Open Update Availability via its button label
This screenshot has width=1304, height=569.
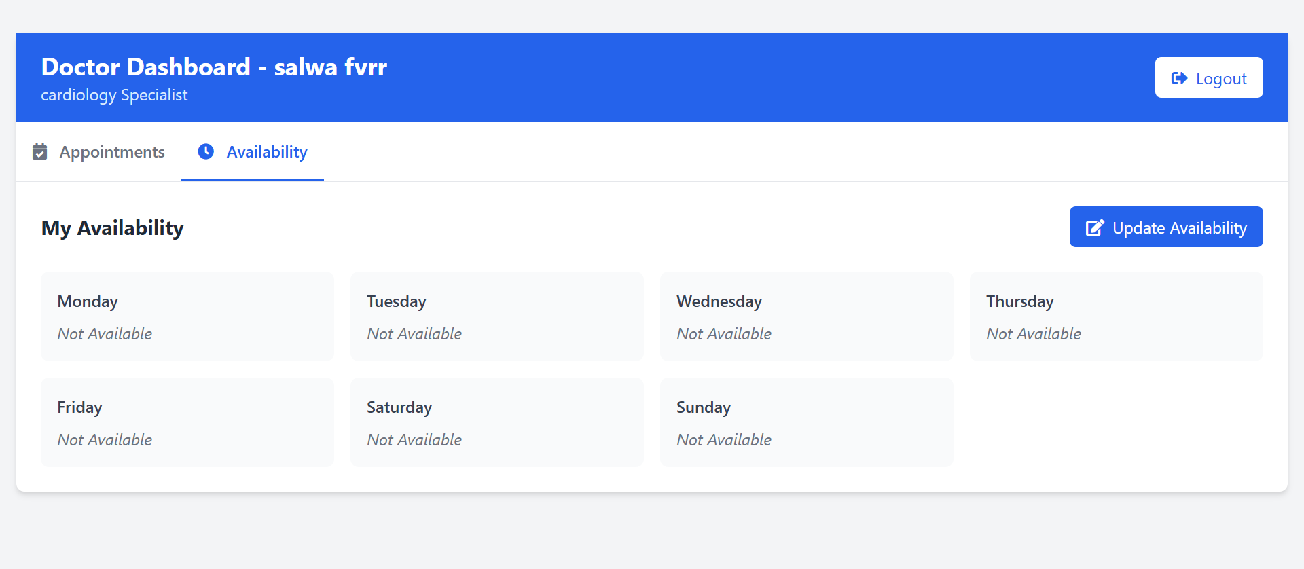(1179, 228)
